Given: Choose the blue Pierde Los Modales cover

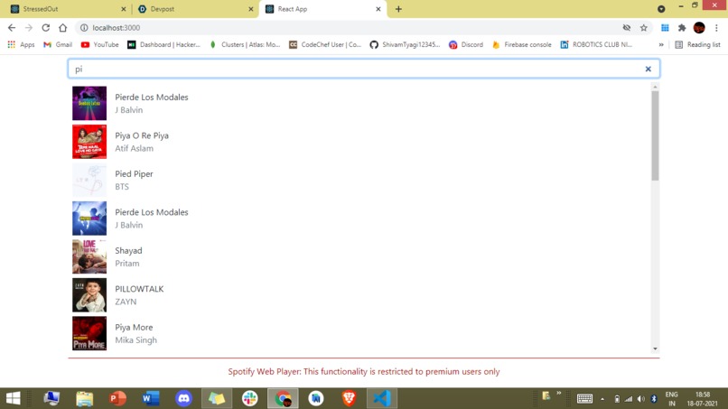Looking at the screenshot, I should point(89,218).
